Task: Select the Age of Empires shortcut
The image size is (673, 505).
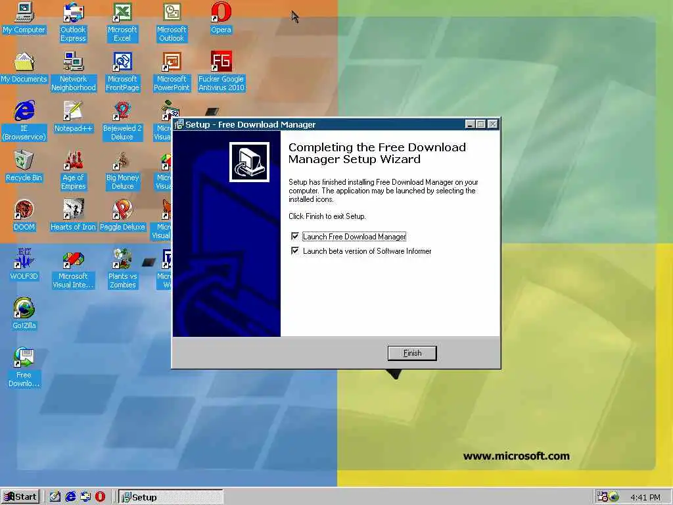Action: coord(74,170)
